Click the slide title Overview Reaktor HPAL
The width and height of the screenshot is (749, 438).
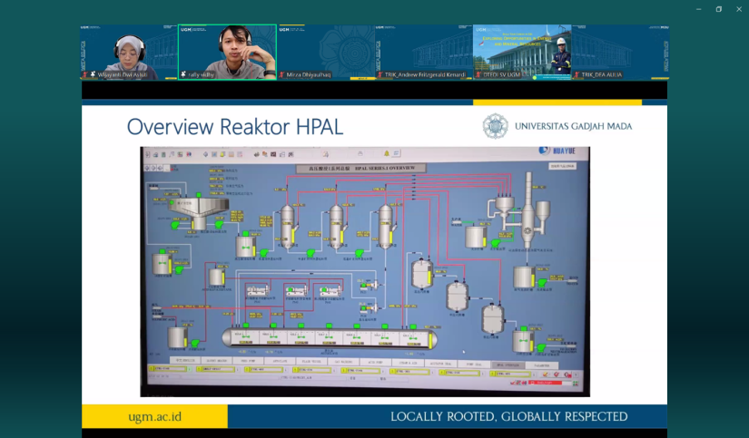(235, 127)
